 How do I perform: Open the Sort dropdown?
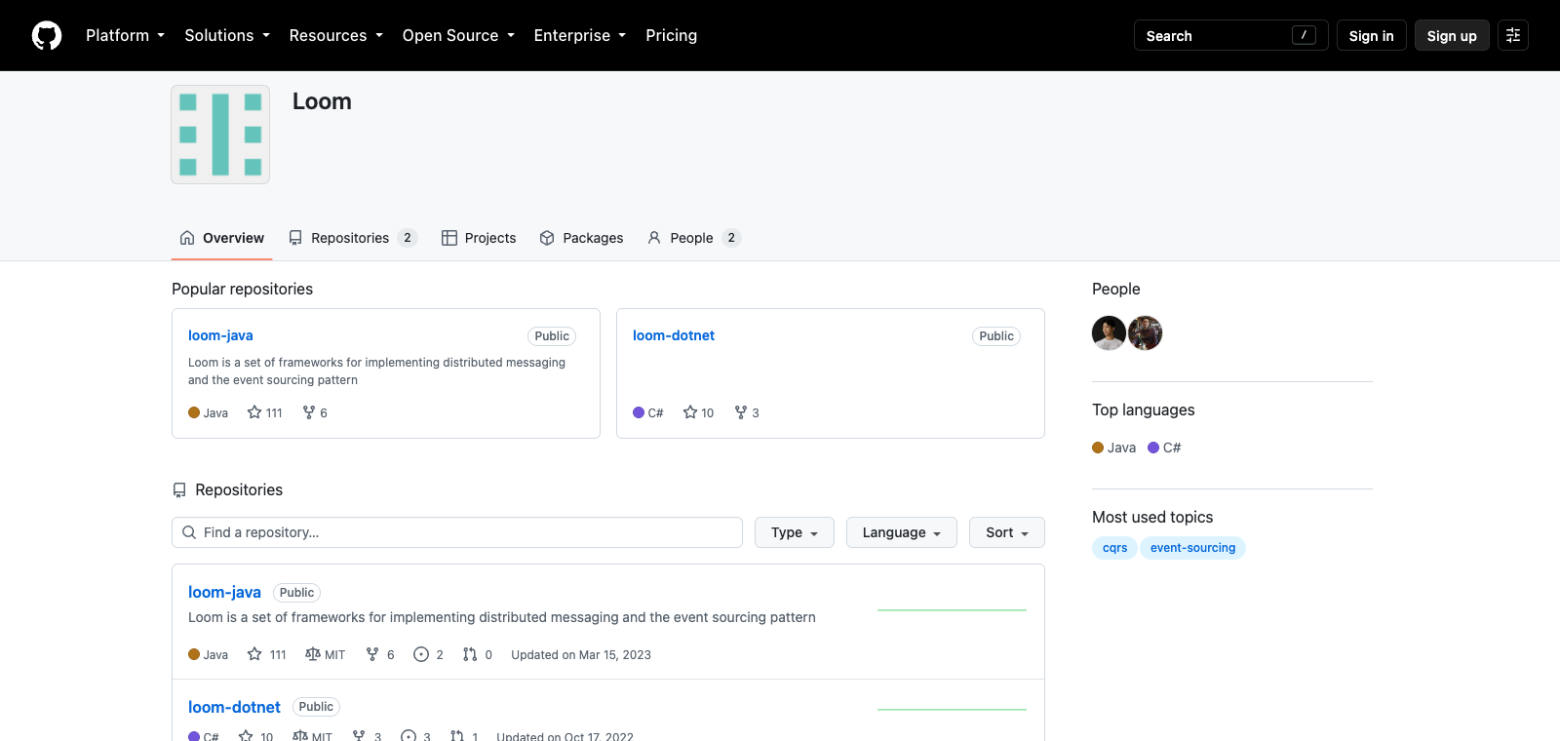pyautogui.click(x=1007, y=532)
